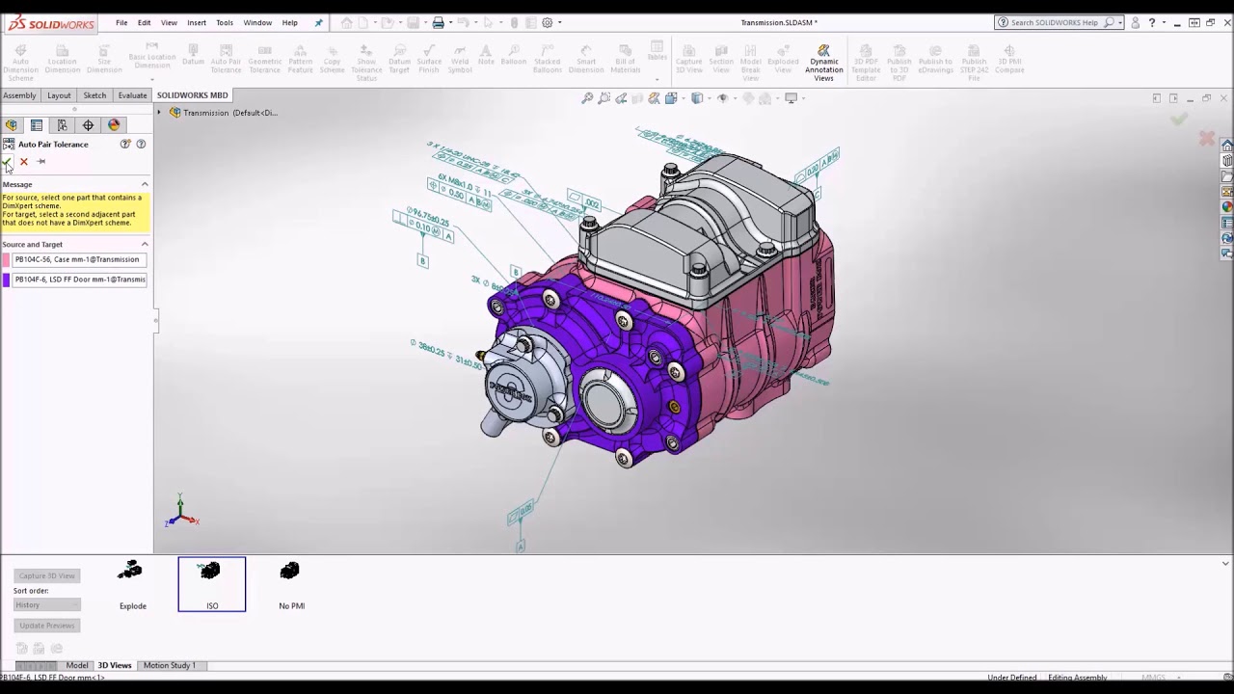Select the ISO 3D view thumbnail
Image resolution: width=1234 pixels, height=694 pixels.
(x=212, y=584)
